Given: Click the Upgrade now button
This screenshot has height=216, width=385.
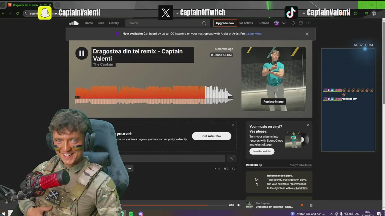Looking at the screenshot, I should [x=225, y=23].
